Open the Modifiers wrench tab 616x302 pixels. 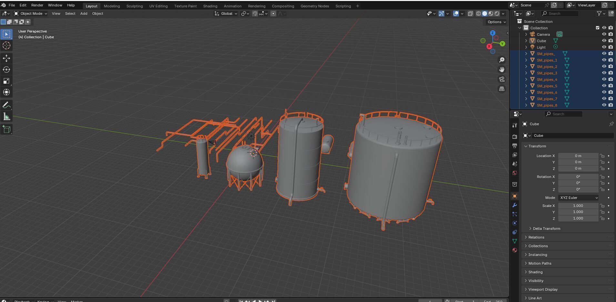[515, 205]
